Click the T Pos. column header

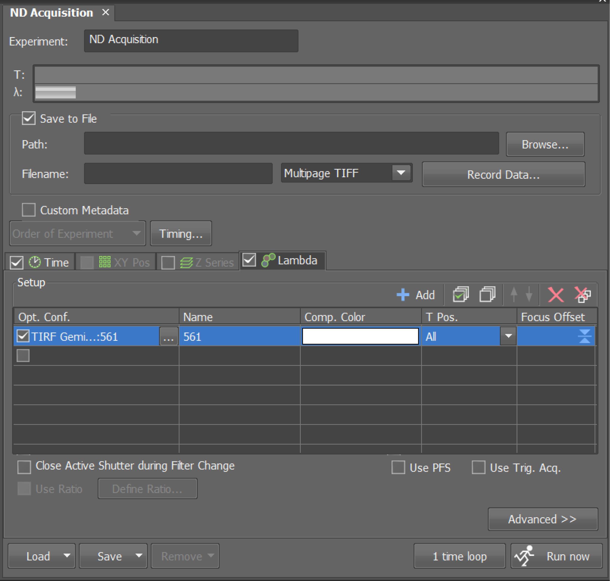point(469,317)
